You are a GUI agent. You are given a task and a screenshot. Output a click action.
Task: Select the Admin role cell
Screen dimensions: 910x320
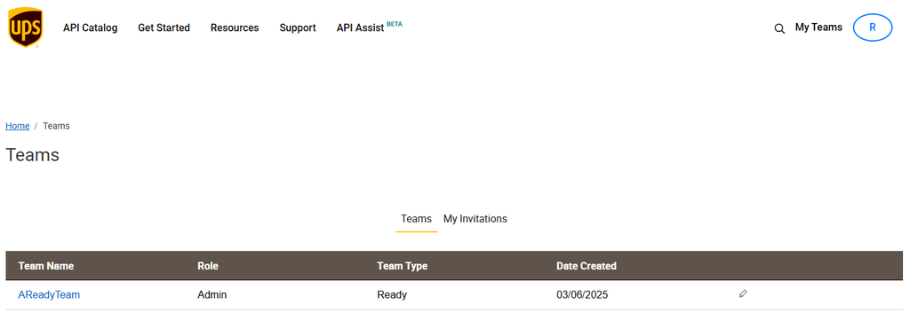click(x=212, y=294)
